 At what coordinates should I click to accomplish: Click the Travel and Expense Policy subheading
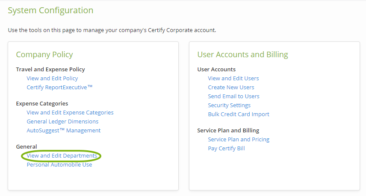(50, 69)
